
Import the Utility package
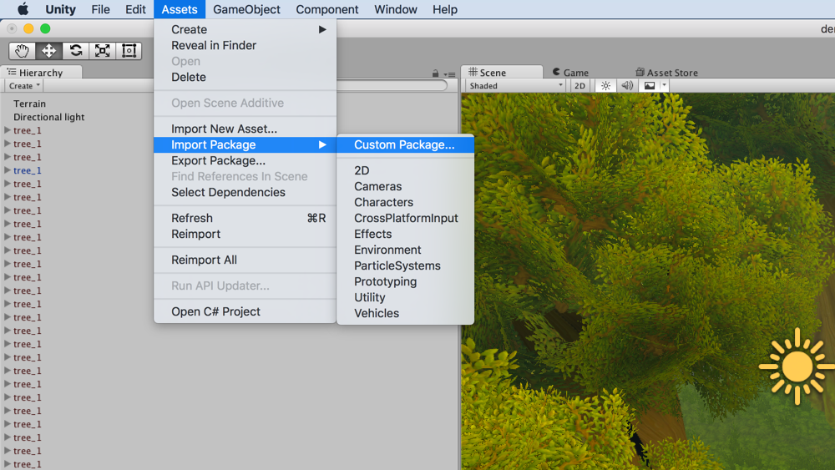point(405,297)
